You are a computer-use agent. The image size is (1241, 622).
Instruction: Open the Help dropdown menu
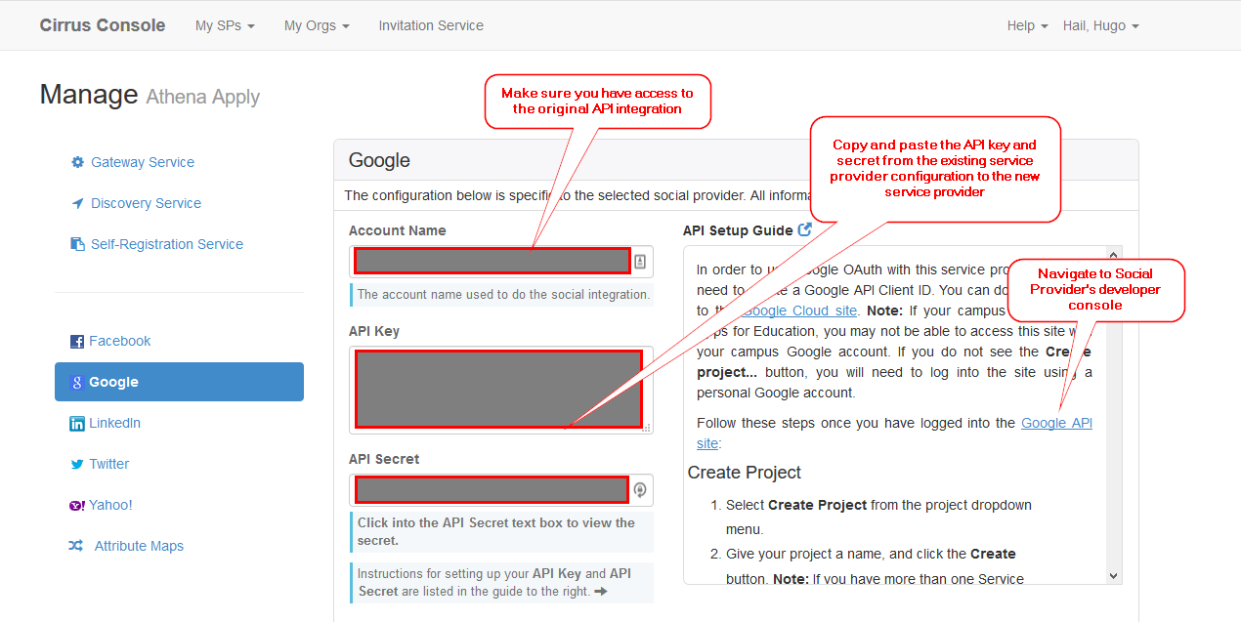[1027, 25]
